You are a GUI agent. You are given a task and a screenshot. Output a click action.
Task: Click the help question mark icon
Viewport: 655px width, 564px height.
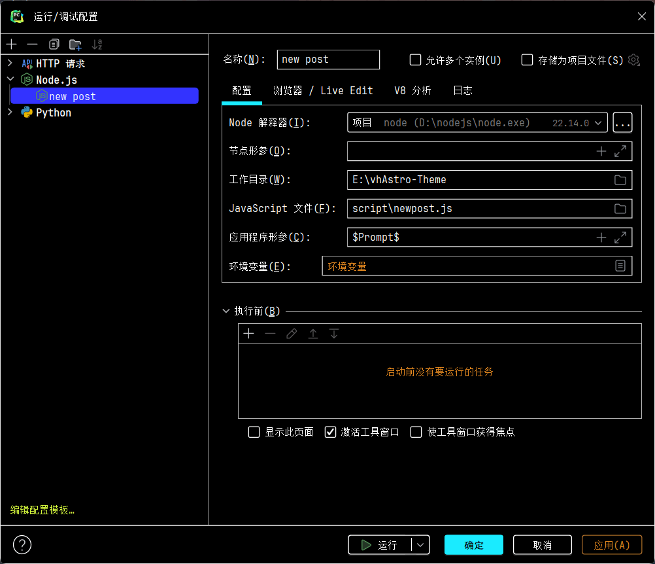[x=22, y=544]
